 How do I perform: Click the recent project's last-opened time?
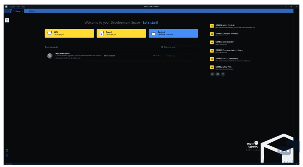(170, 56)
